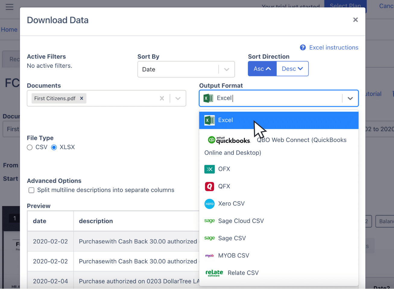The image size is (394, 289).
Task: Click the green OFX icon
Action: (x=210, y=169)
